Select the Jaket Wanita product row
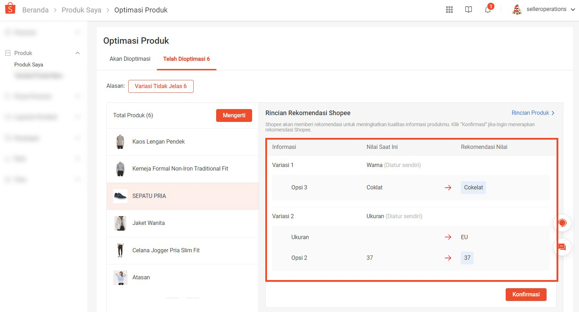The width and height of the screenshot is (579, 312). click(x=182, y=223)
